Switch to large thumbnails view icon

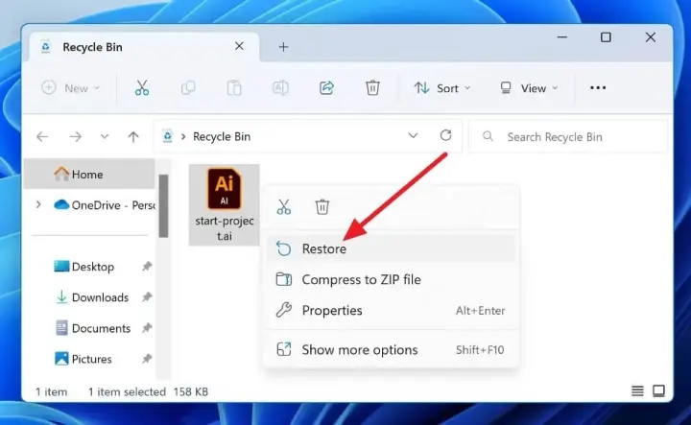point(658,390)
